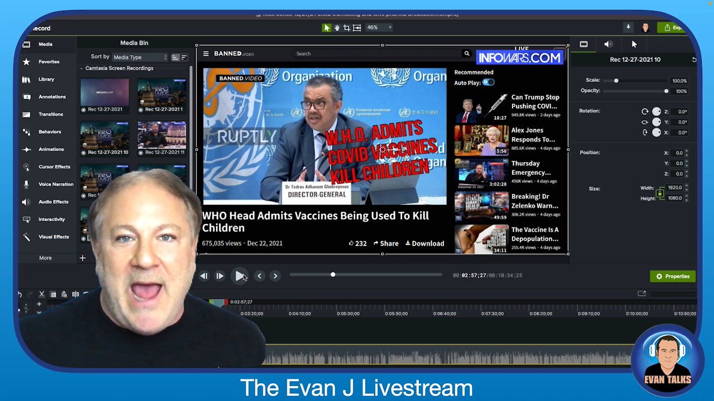Open the Audio properties tab (speaker icon)
Screen dimensions: 714x401
[609, 44]
